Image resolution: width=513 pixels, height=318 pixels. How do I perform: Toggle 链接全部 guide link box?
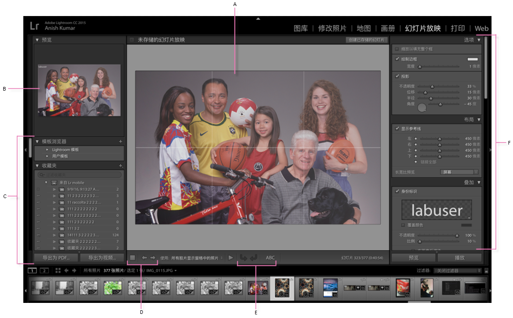(x=416, y=162)
